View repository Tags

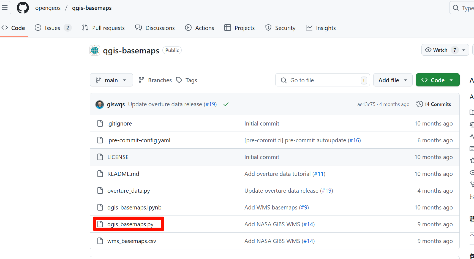pos(187,80)
